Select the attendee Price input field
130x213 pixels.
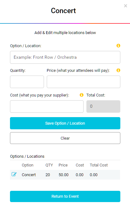[x=84, y=82]
